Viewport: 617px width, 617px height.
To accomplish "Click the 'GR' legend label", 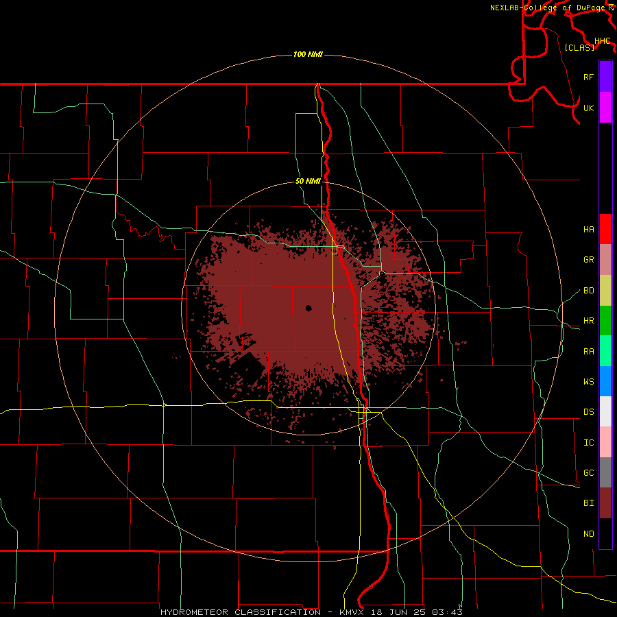I will click(x=589, y=260).
